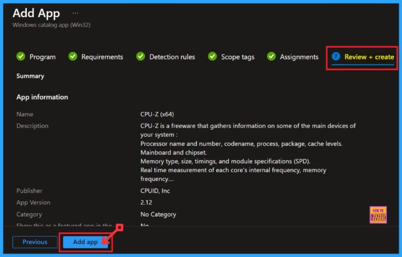Click the Category field label
The image size is (402, 257).
[x=29, y=214]
